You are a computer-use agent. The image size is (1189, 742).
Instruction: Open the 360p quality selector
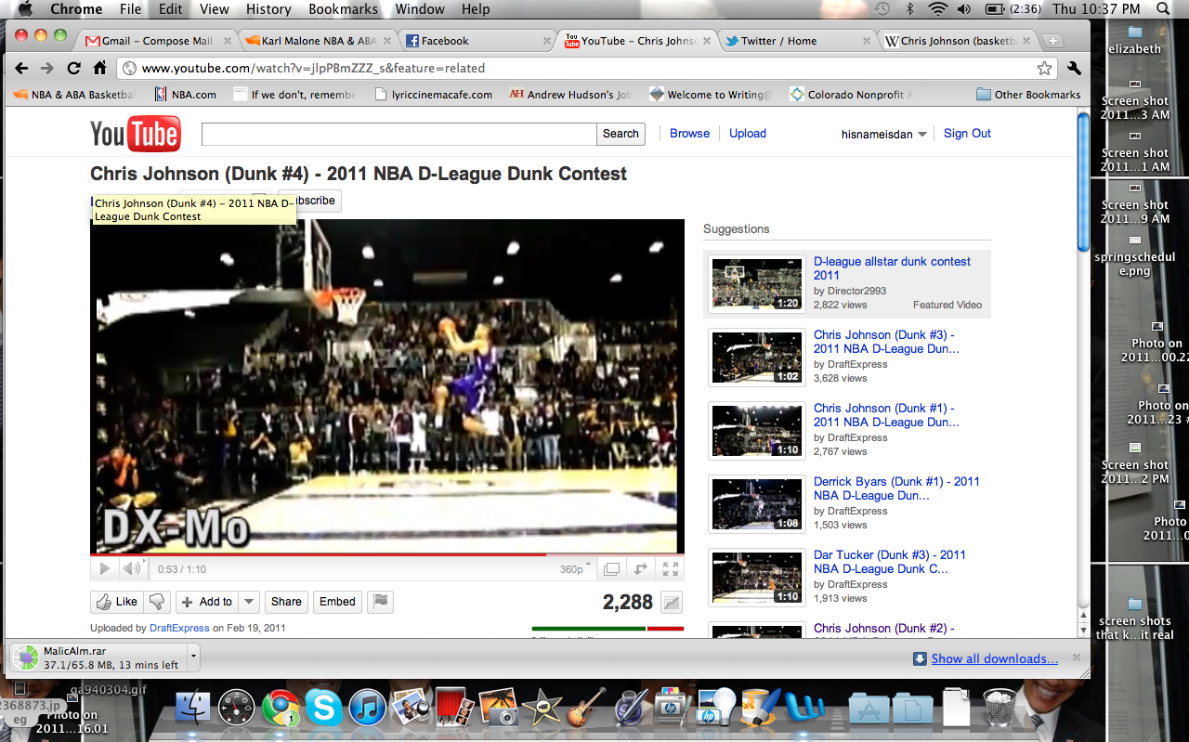point(576,569)
